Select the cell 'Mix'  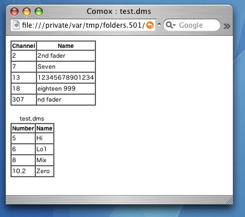[x=44, y=160]
